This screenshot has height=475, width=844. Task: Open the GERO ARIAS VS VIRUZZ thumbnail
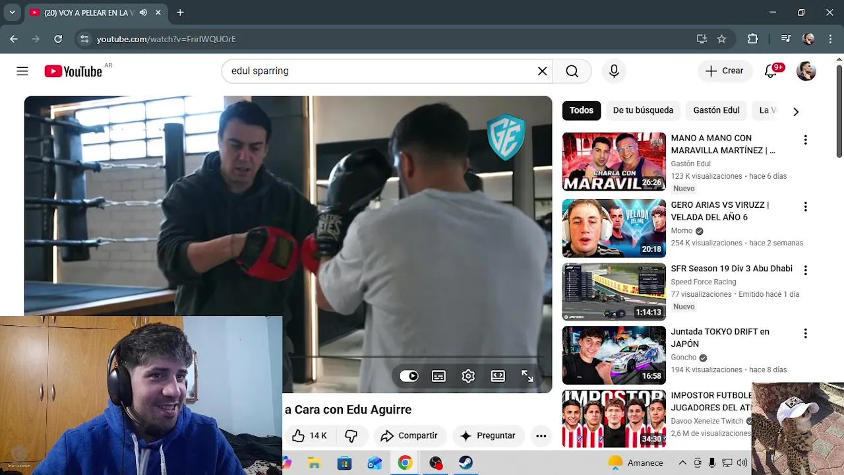point(614,228)
